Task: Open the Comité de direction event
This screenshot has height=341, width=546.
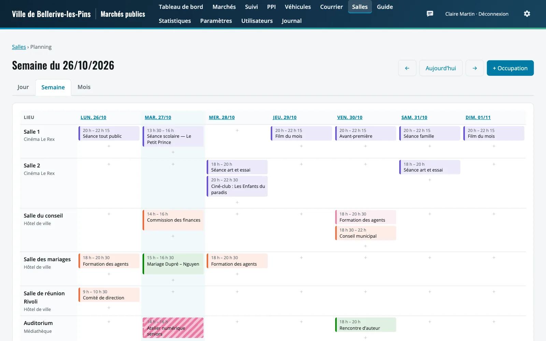Action: click(x=109, y=295)
